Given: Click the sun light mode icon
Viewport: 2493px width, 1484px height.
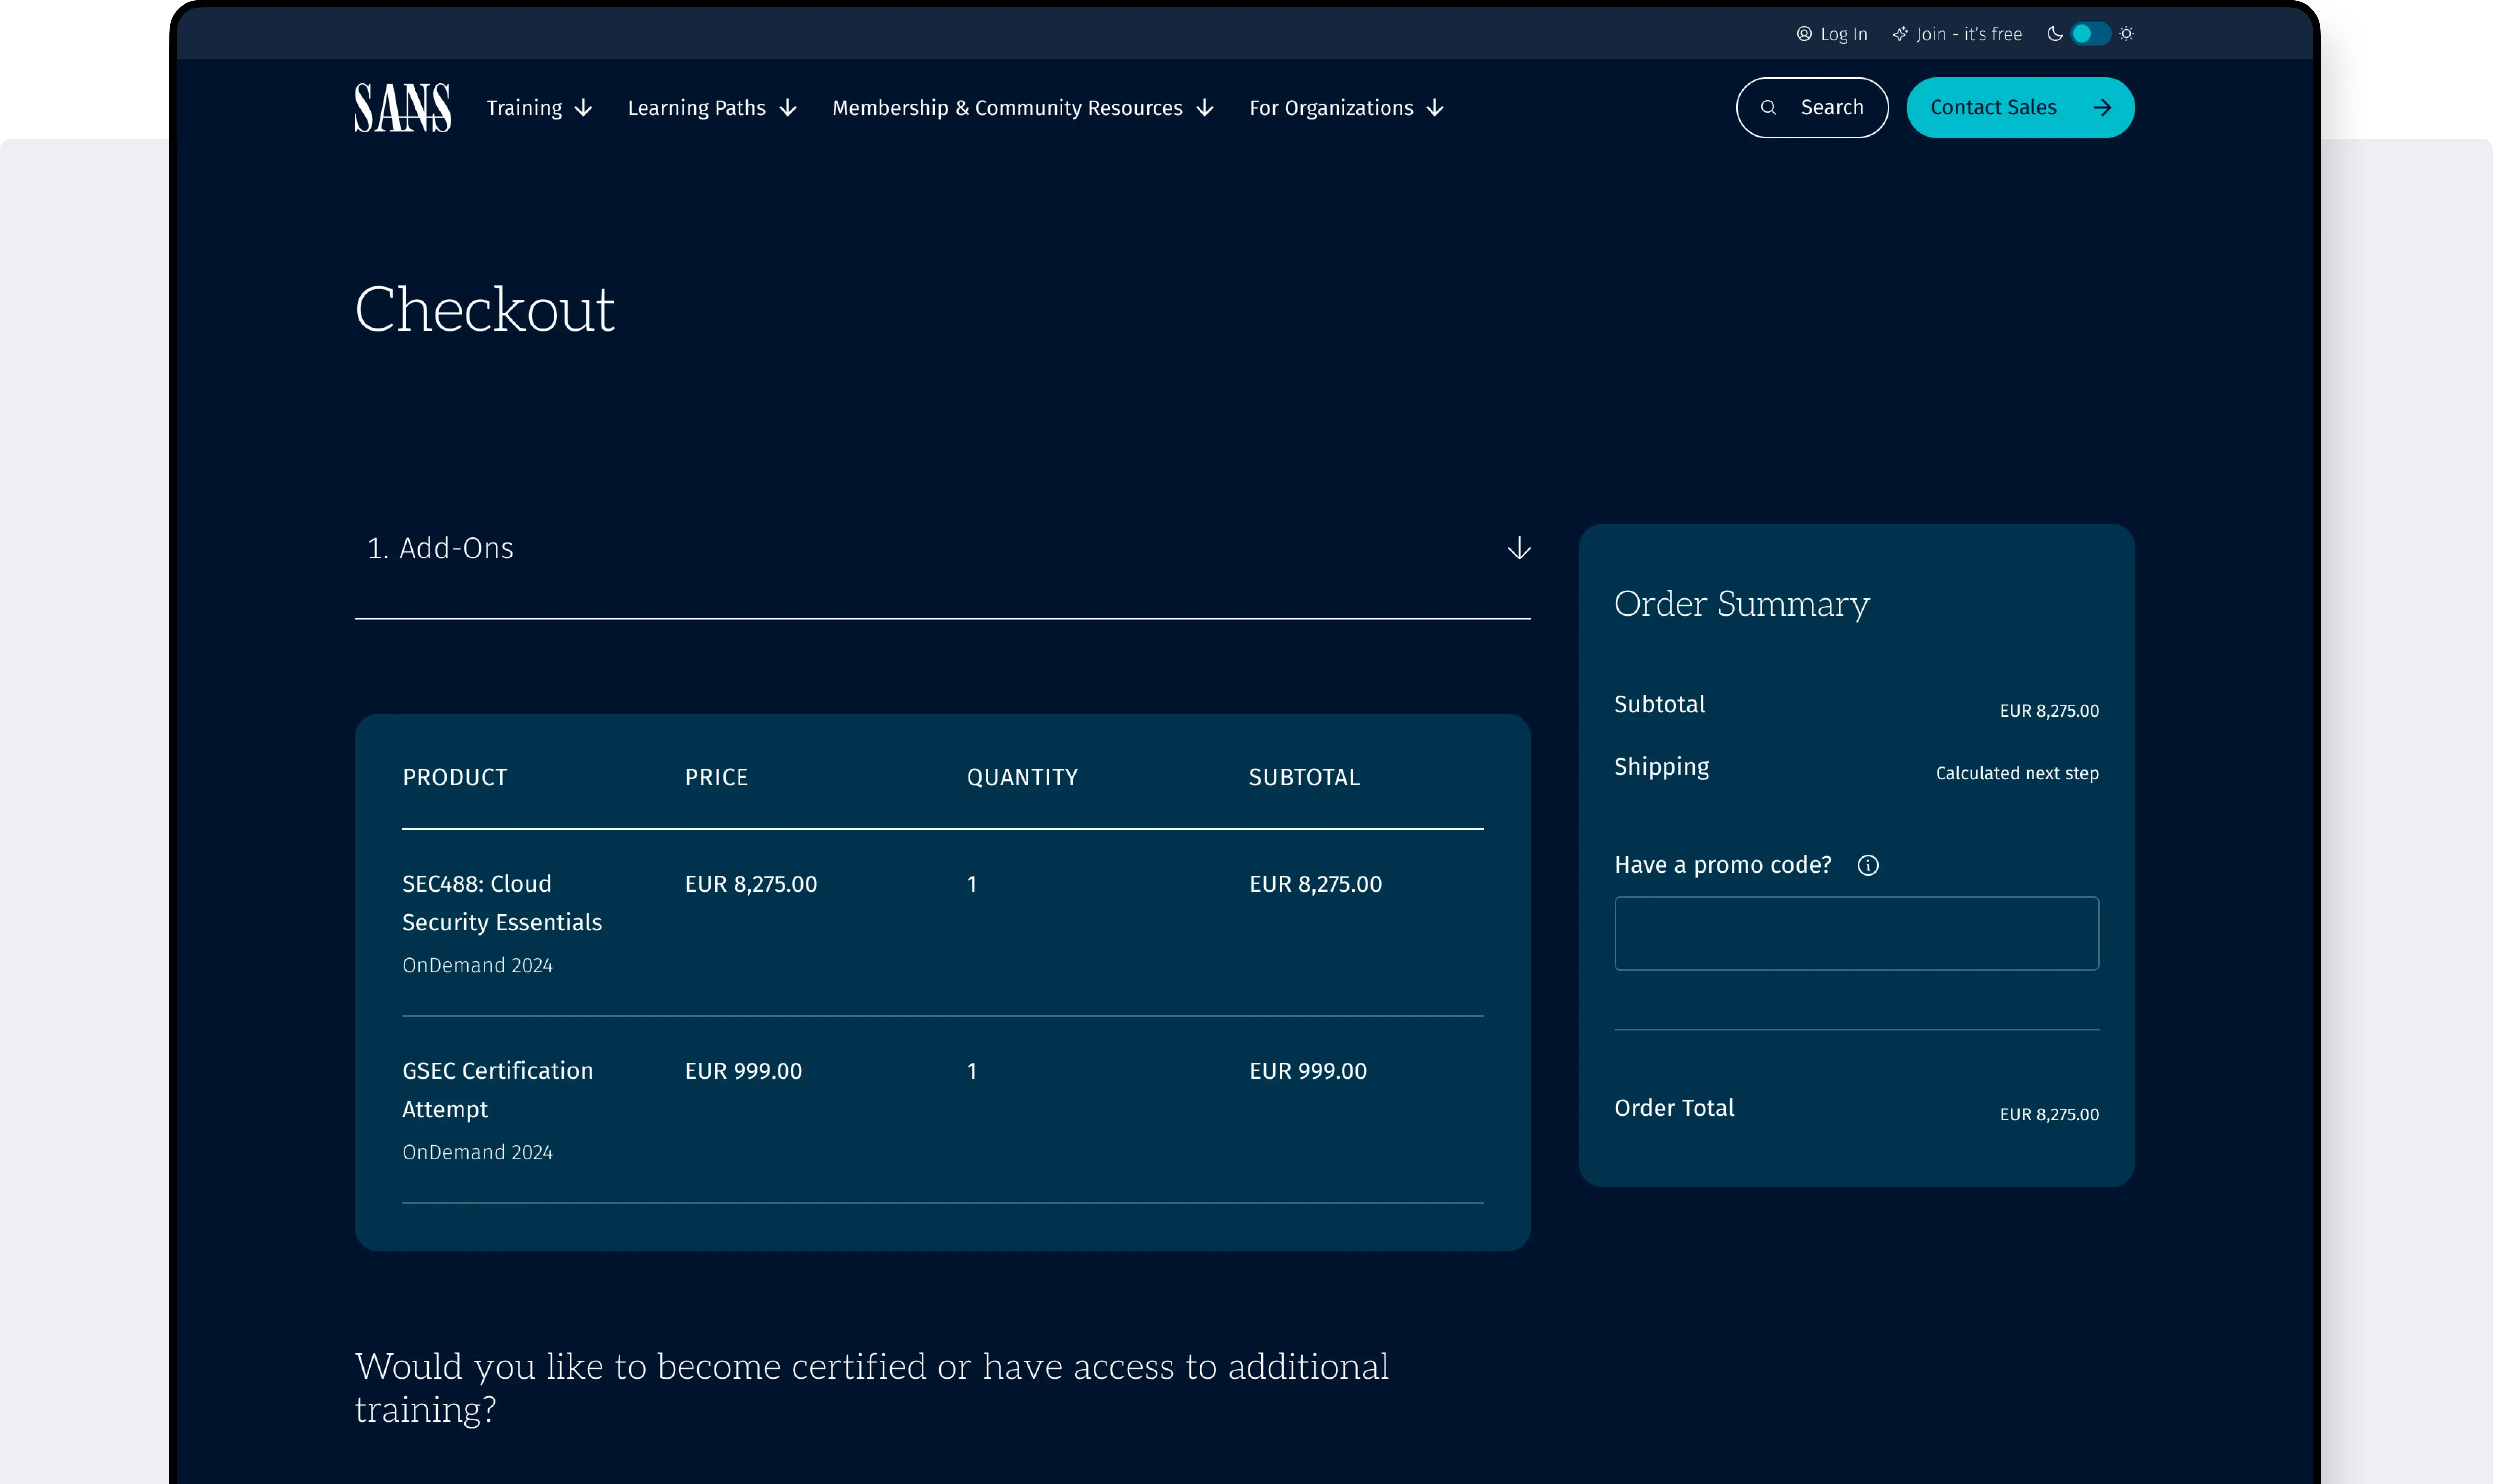Looking at the screenshot, I should pos(2126,34).
